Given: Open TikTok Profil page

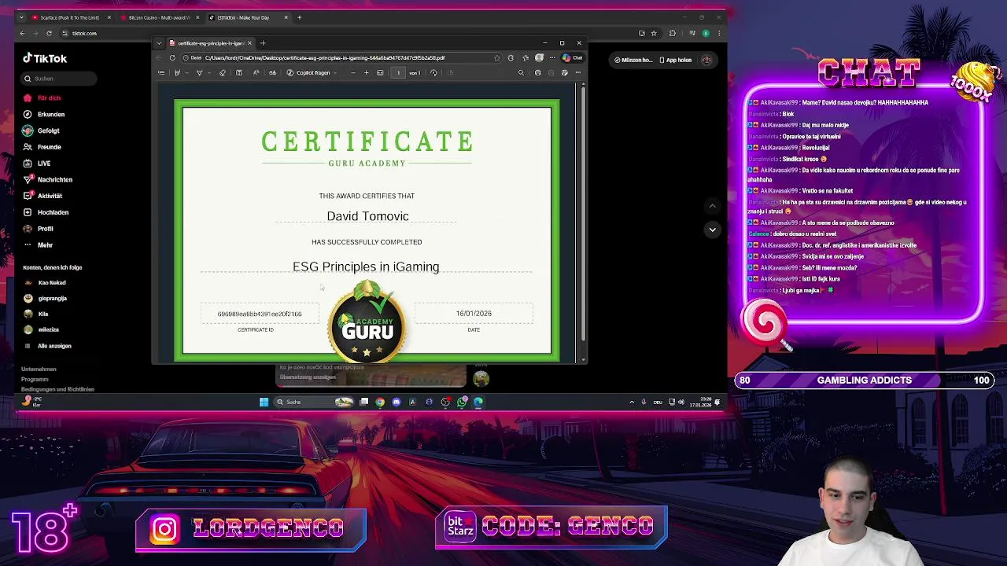Looking at the screenshot, I should [x=45, y=229].
